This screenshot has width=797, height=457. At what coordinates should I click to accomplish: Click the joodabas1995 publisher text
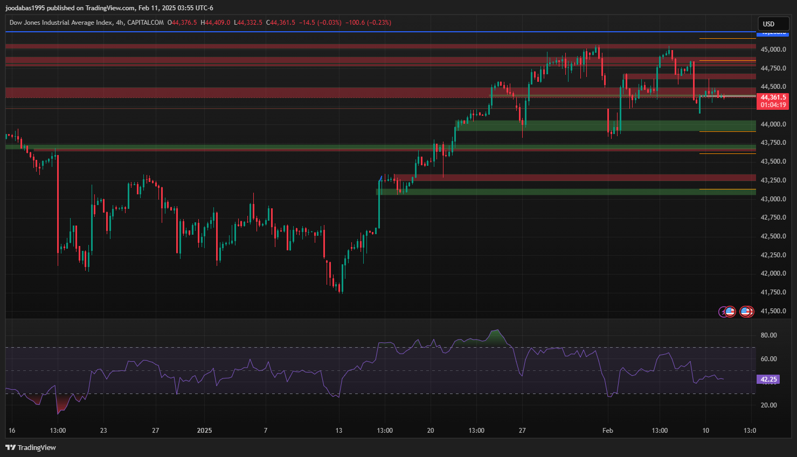tap(25, 8)
